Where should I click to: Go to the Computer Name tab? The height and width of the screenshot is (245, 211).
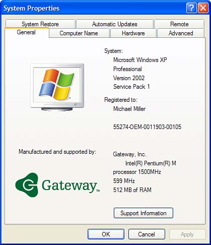(x=79, y=33)
